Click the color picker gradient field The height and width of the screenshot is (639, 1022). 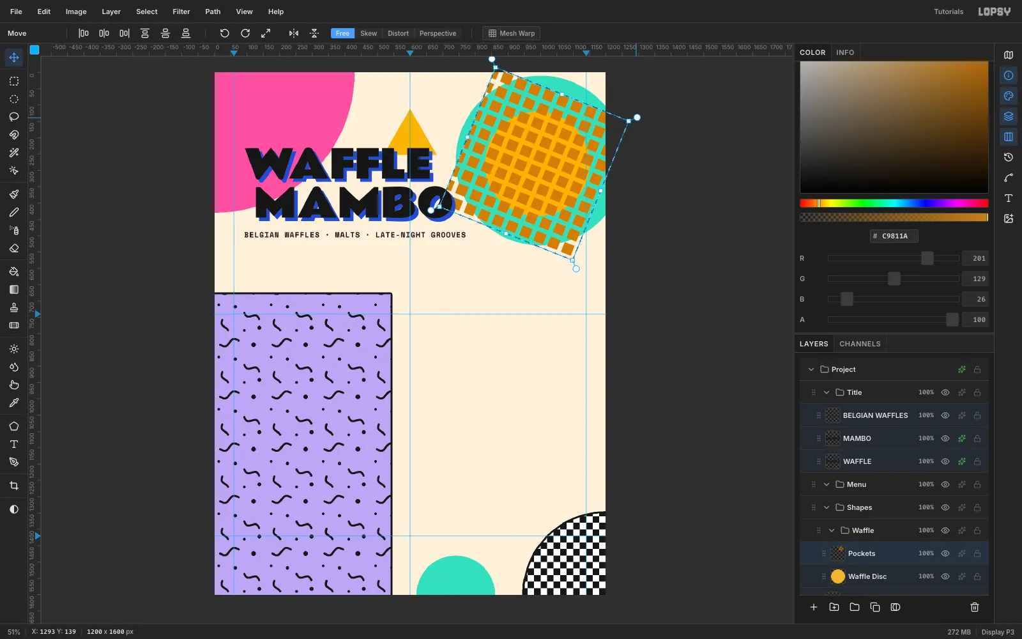click(x=894, y=127)
